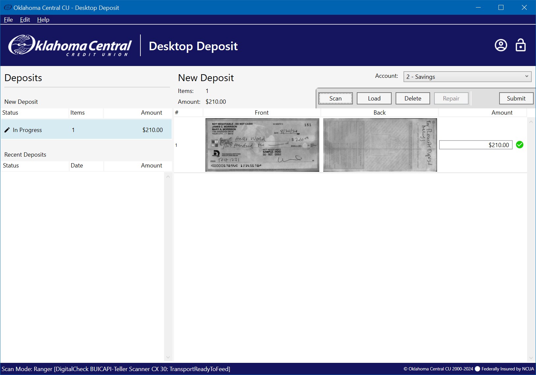Click the # column header
This screenshot has height=375, width=536.
[188, 113]
